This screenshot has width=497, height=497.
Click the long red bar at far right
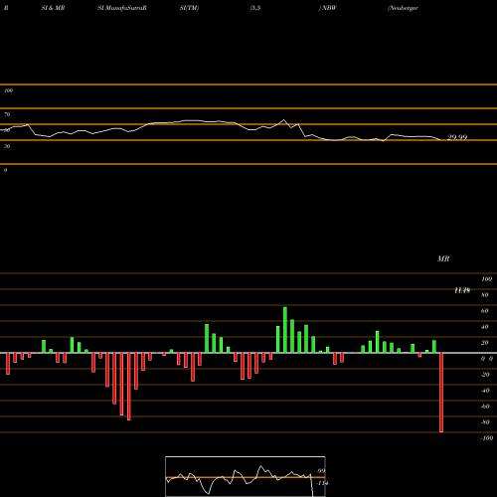click(441, 393)
